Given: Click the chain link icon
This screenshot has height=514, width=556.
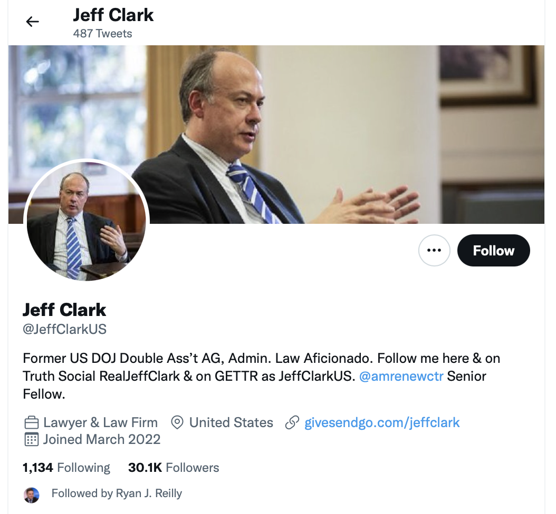Looking at the screenshot, I should tap(292, 423).
